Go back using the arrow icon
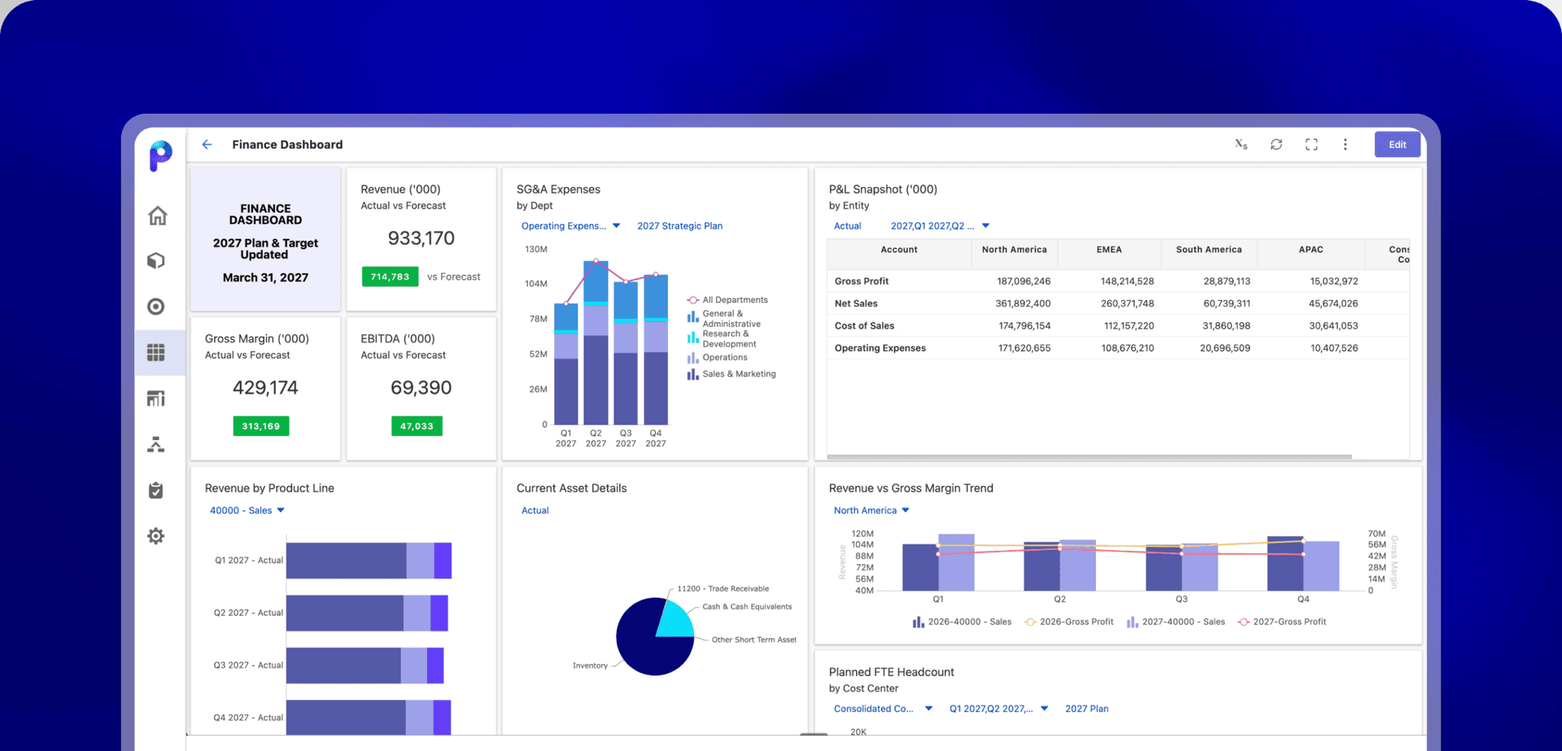The image size is (1562, 751). (207, 145)
